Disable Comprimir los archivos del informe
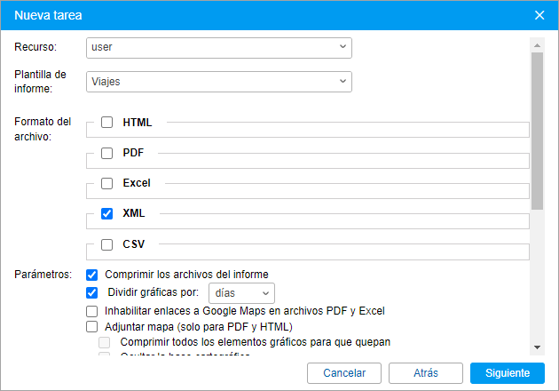This screenshot has width=559, height=391. click(91, 275)
